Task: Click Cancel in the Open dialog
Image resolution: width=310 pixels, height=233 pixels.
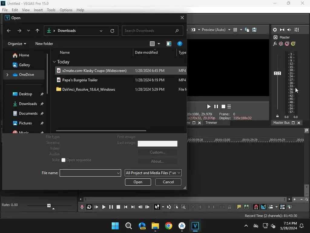Action: click(168, 182)
